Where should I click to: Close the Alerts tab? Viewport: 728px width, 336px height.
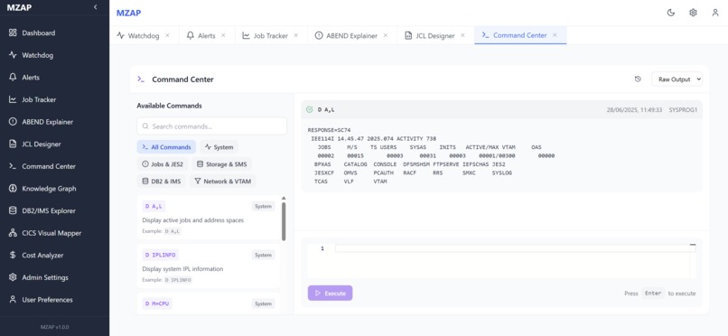223,35
